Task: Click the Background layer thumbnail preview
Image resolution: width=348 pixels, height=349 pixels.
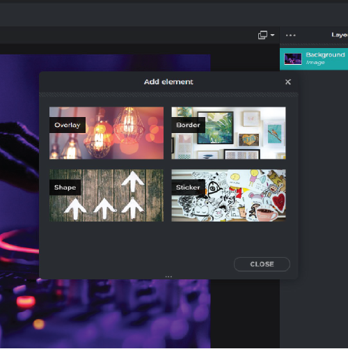Action: coord(293,59)
